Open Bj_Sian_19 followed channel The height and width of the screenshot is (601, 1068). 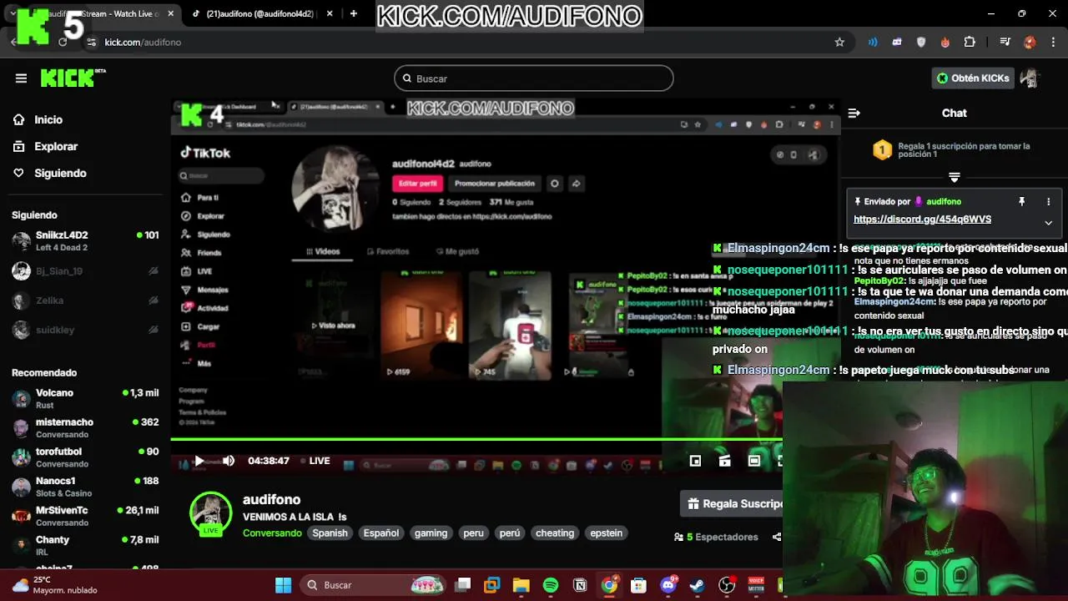coord(85,271)
